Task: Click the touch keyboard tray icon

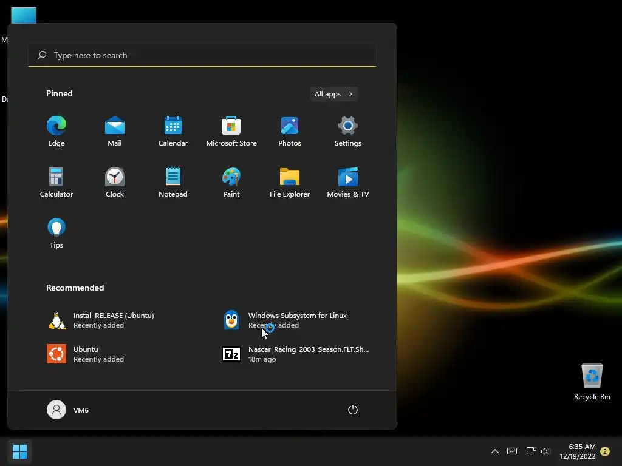Action: [x=512, y=451]
